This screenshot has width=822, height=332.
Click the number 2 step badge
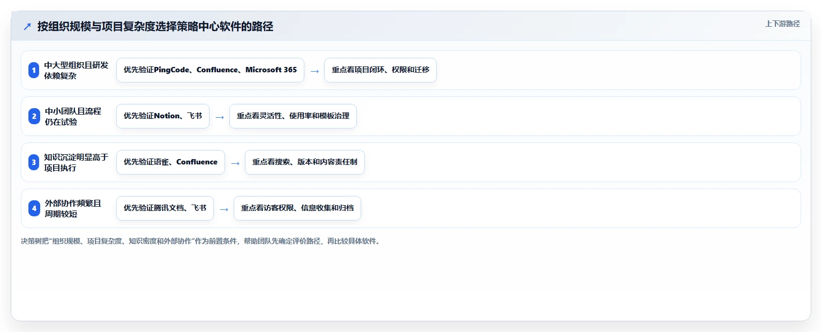point(34,116)
